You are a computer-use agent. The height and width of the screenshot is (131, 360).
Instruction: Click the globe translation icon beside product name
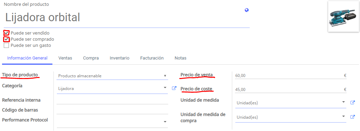click(247, 10)
